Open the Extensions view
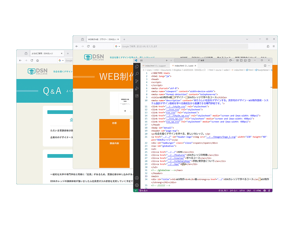 point(137,96)
